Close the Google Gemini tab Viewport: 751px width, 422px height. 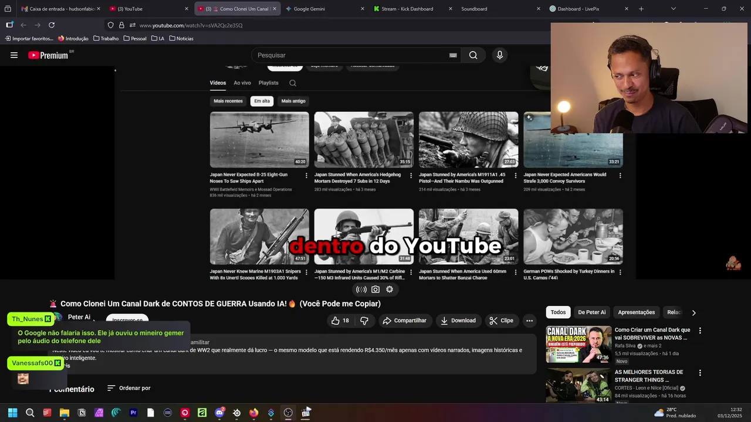pyautogui.click(x=363, y=9)
